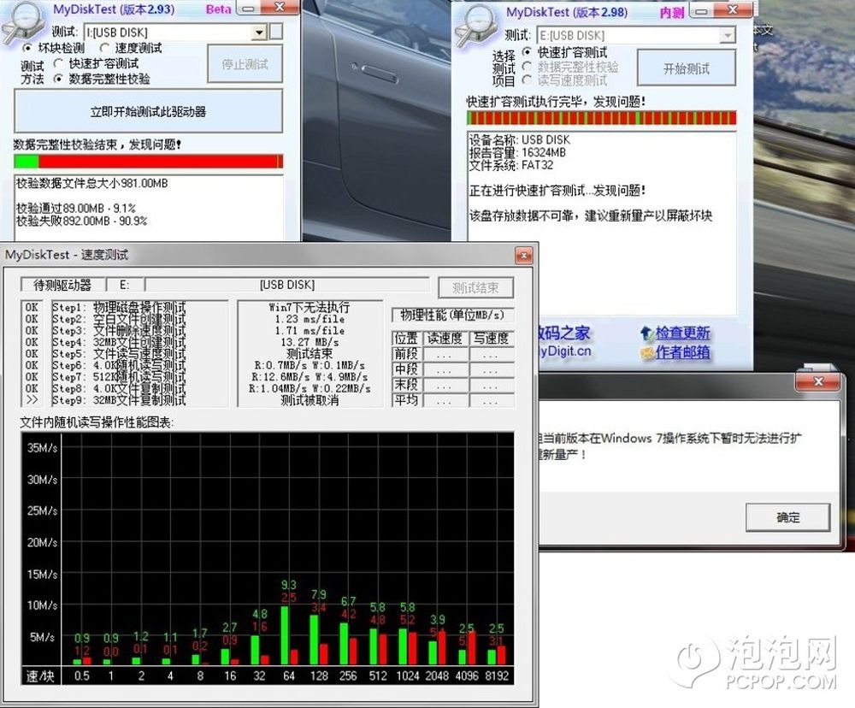Click the 待测驱动器 label
The image size is (855, 708).
point(62,285)
